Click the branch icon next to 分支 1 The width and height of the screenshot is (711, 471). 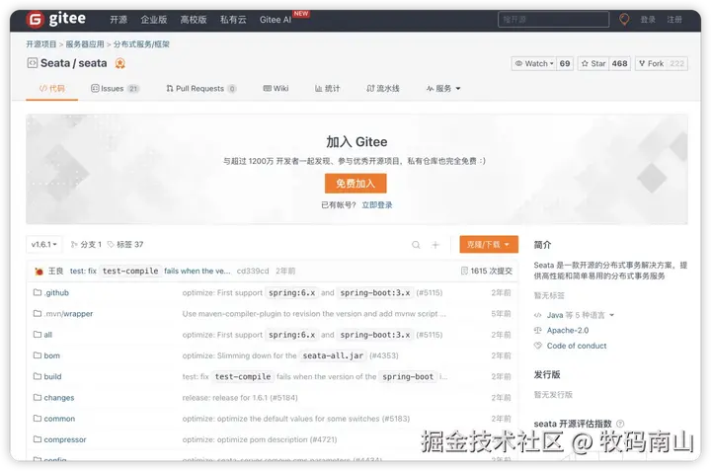pos(74,245)
